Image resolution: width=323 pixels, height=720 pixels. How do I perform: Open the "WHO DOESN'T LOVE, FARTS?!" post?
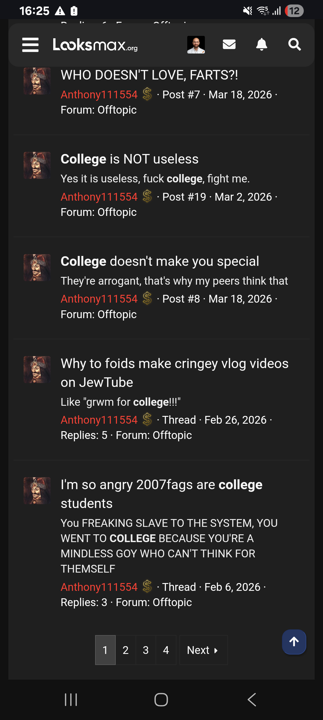click(149, 75)
